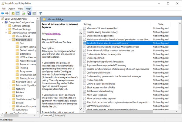The height and width of the screenshot is (122, 182).
Task: Click the Forward arrow toolbar icon
Action: point(7,13)
